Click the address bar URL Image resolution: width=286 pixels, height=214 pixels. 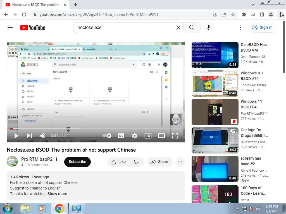tap(99, 14)
